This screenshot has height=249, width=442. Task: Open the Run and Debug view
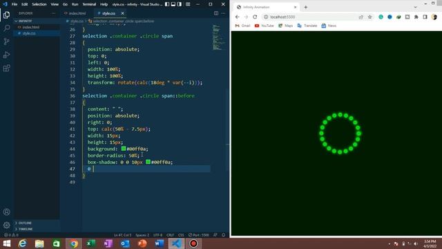pyautogui.click(x=6, y=55)
